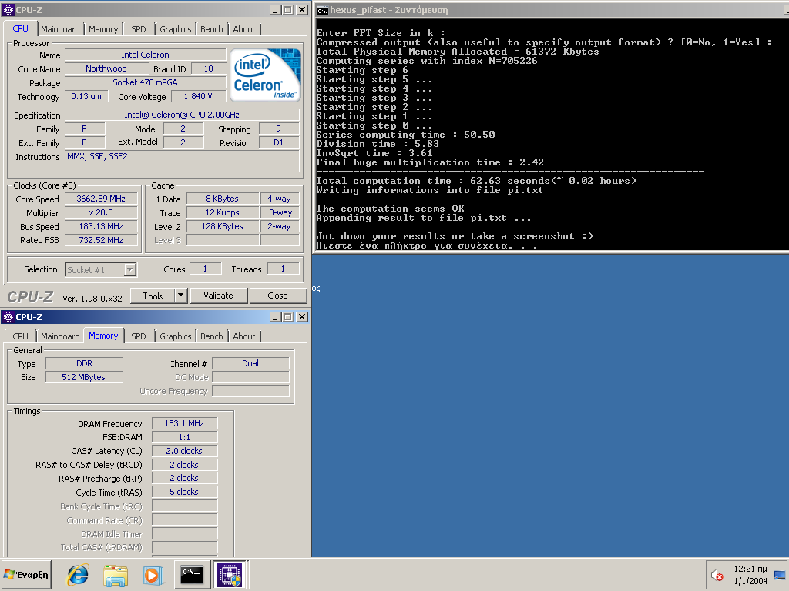Screen dimensions: 789x591
Task: Click the Tools button
Action: (x=153, y=296)
